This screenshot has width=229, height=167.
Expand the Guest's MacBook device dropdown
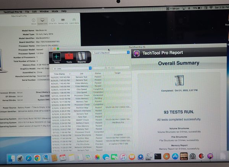(x=111, y=52)
